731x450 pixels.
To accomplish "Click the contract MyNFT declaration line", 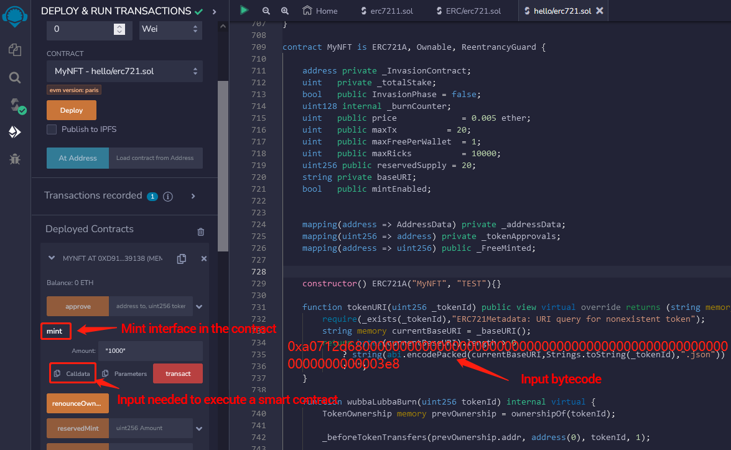I will pos(414,47).
